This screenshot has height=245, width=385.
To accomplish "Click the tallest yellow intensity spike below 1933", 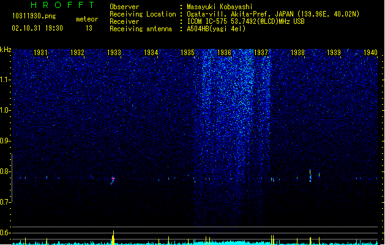I will point(113,238).
